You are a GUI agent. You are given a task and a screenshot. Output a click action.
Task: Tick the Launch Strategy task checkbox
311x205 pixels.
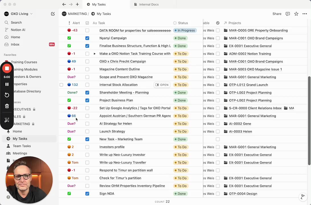pos(87,132)
